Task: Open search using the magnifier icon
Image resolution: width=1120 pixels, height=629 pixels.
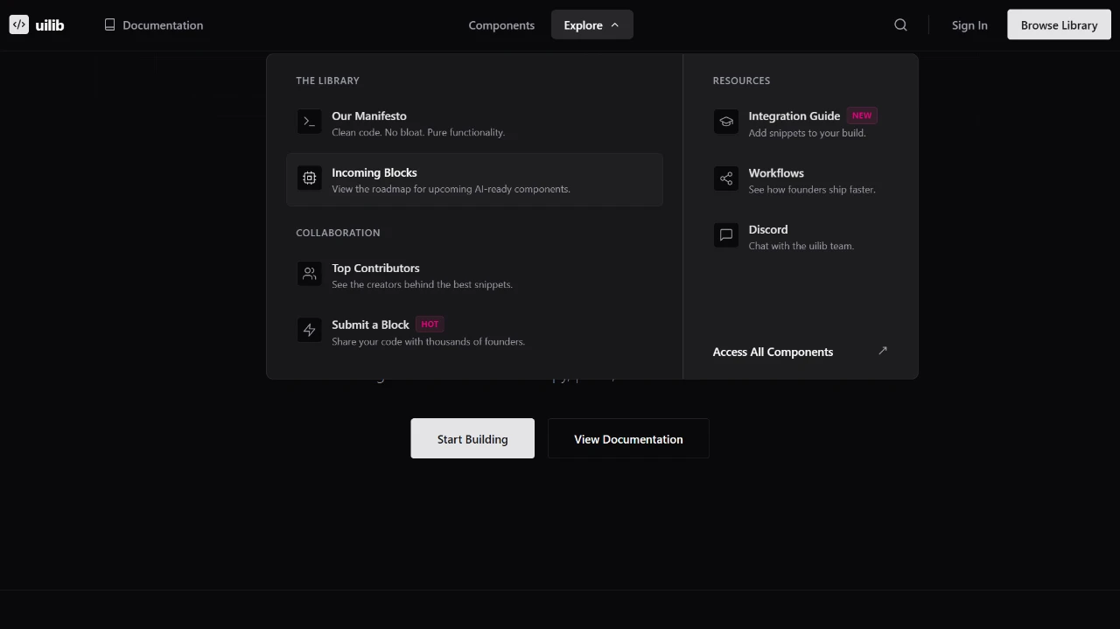Action: [x=900, y=24]
